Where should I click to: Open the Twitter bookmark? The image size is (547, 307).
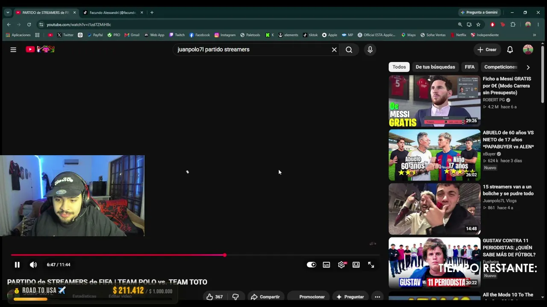tap(65, 35)
